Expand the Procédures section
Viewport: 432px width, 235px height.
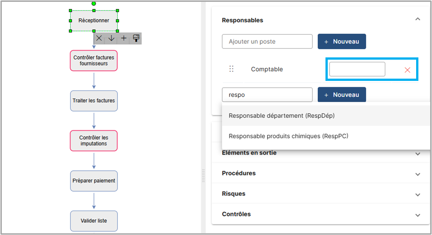(x=417, y=174)
